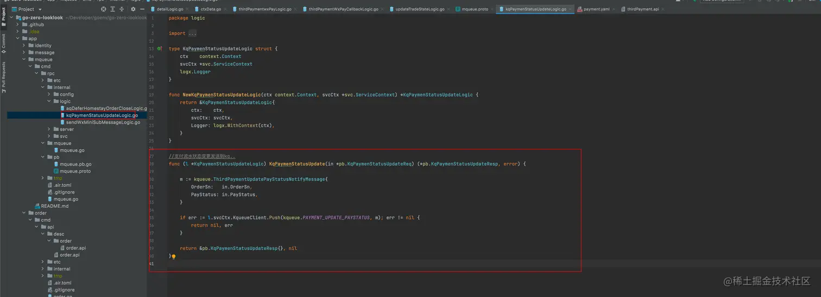Collapse the logic folder arrow
821x297 pixels.
point(49,102)
